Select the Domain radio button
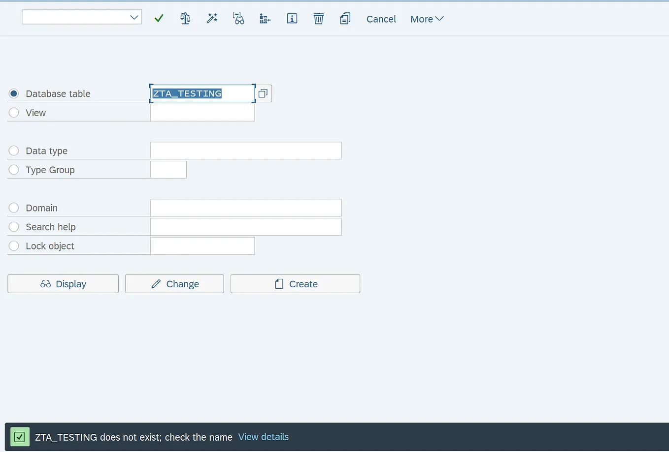 pos(13,208)
